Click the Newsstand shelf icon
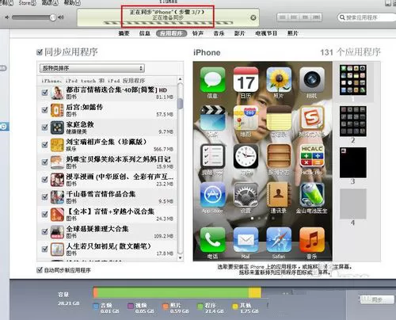Screen dimensions: 396x320 [279, 156]
